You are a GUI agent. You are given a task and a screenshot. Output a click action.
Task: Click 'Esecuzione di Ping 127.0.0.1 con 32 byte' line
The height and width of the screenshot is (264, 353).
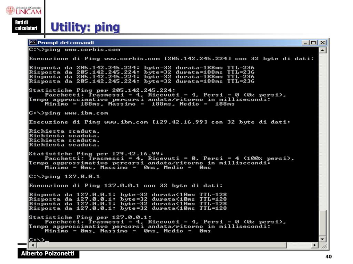125,186
